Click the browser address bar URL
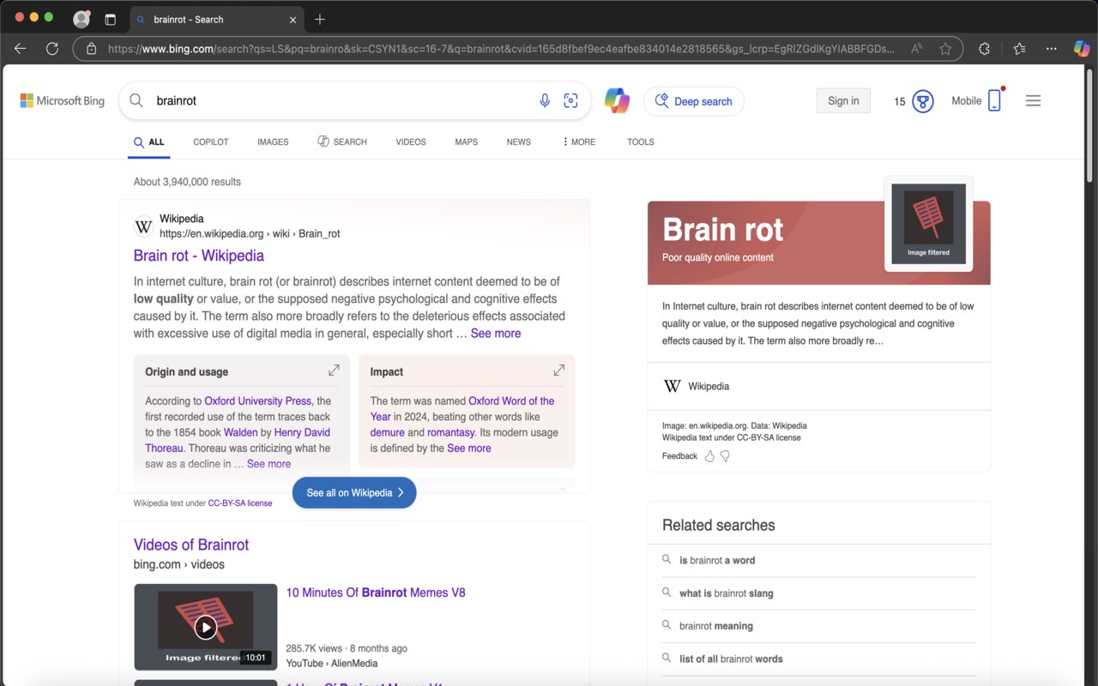1098x686 pixels. [501, 49]
